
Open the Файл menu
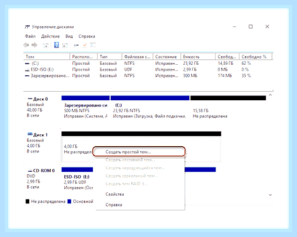[x=30, y=36]
